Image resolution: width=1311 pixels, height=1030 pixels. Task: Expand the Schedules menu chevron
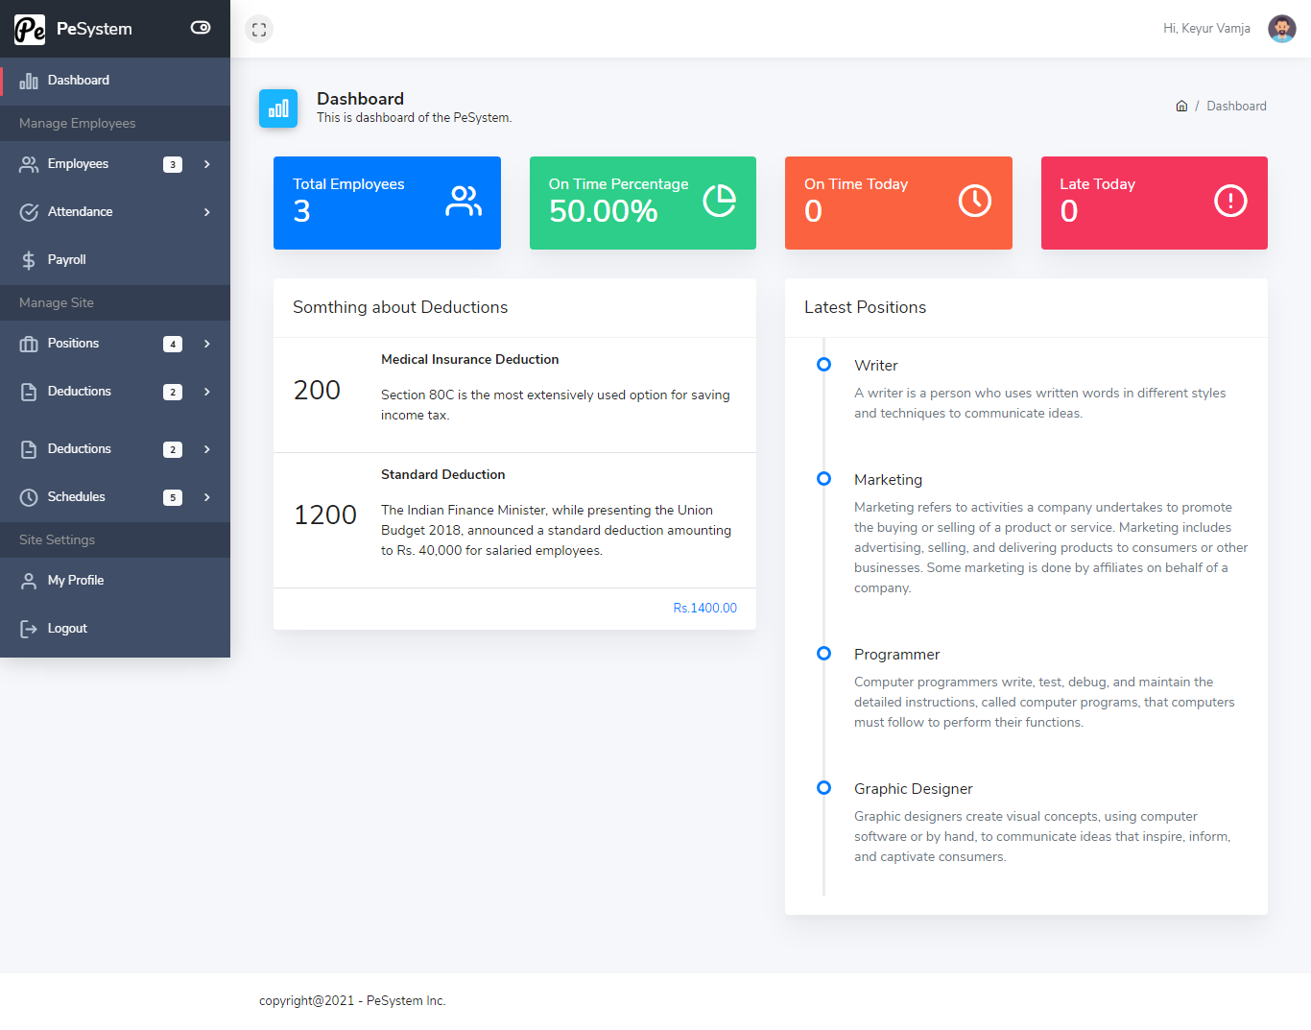click(206, 496)
